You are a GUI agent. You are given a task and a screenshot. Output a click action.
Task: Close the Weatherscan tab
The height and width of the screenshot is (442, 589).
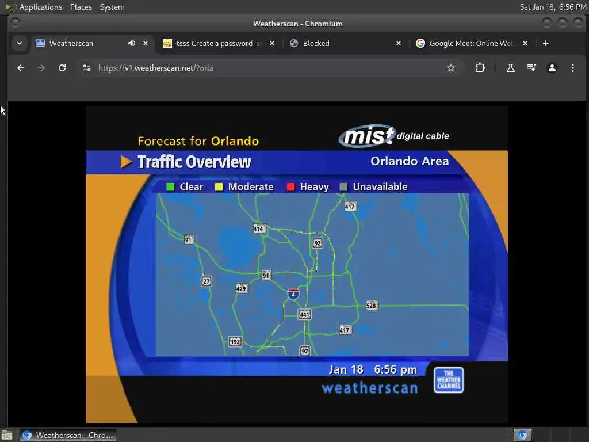(x=146, y=43)
